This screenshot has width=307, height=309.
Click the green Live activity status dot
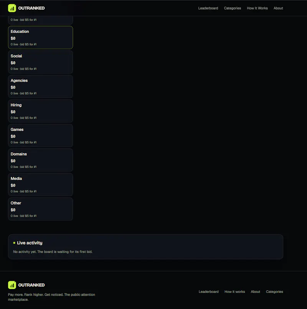click(x=14, y=243)
